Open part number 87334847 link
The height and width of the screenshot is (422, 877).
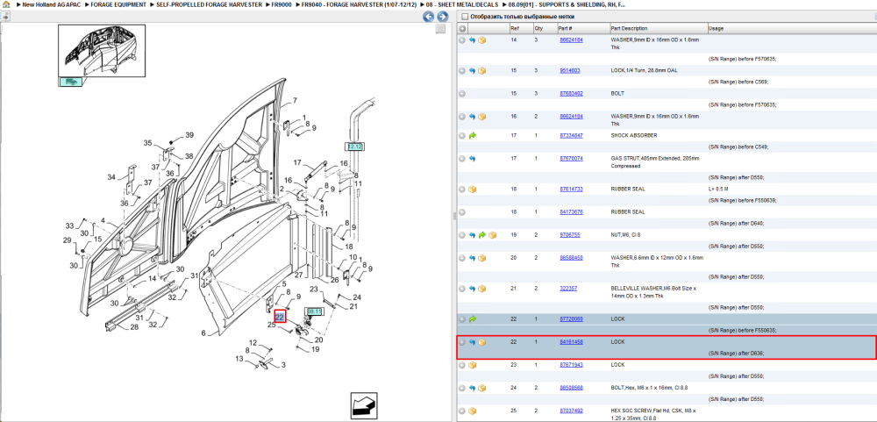pos(572,135)
